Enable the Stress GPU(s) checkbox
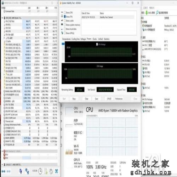 [x=65, y=33]
